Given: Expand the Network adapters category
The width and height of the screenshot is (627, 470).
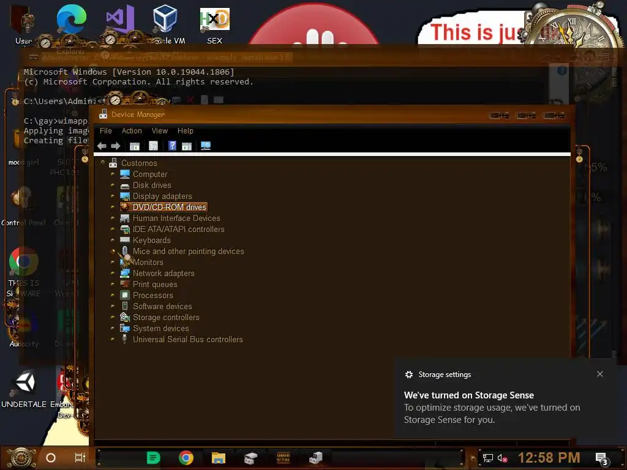Looking at the screenshot, I should [113, 273].
